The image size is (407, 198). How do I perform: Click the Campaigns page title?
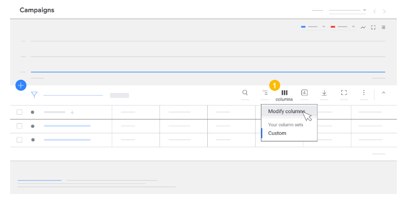(x=37, y=10)
